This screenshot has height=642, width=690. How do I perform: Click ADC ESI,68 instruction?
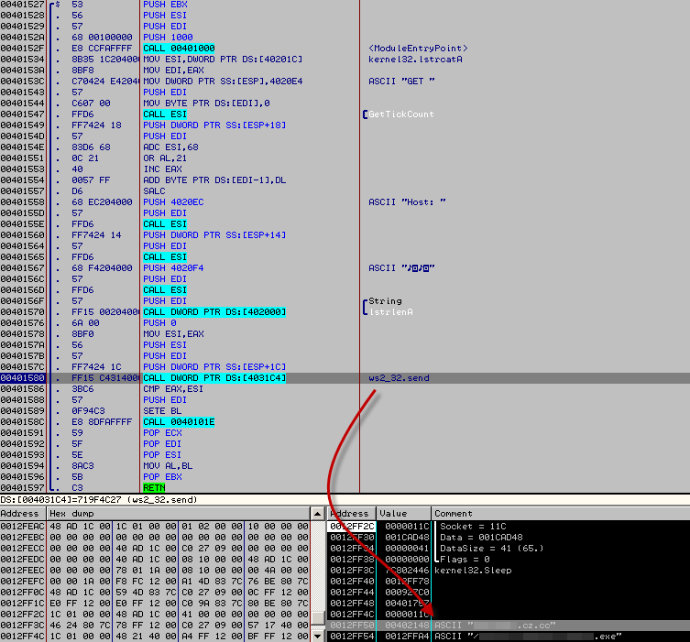point(170,147)
